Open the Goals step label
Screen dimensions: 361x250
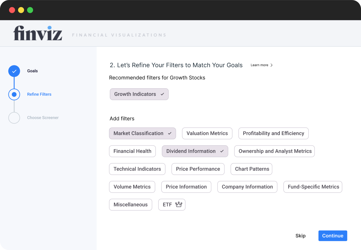32,71
